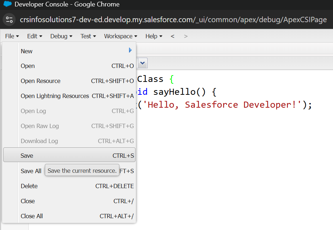Image resolution: width=333 pixels, height=230 pixels.
Task: Expand the New submenu arrow
Action: (130, 51)
